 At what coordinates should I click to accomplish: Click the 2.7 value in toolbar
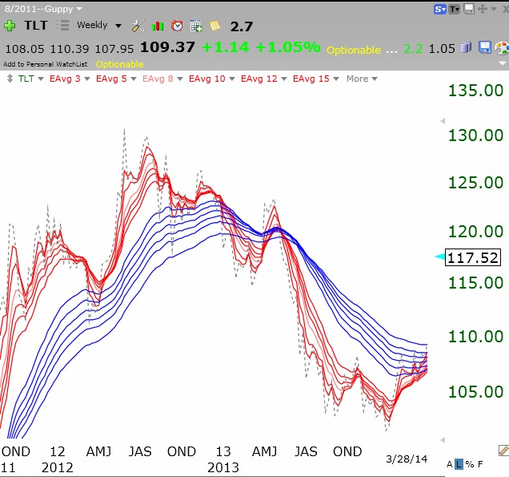point(242,26)
